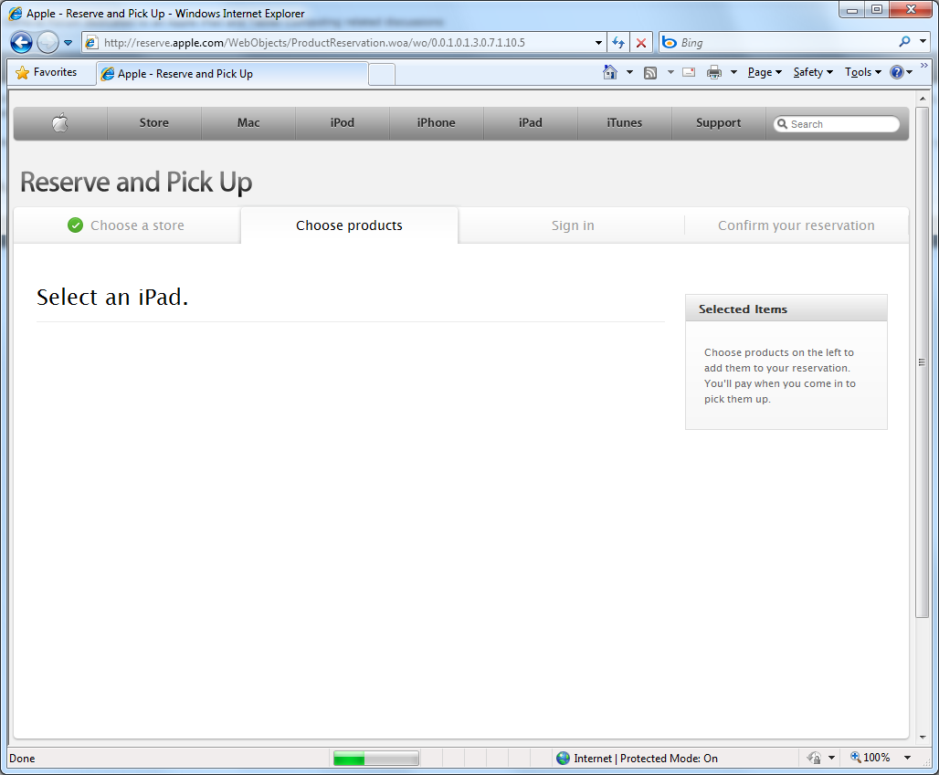Click the Bing search magnifier icon
The width and height of the screenshot is (939, 775).
tap(904, 42)
